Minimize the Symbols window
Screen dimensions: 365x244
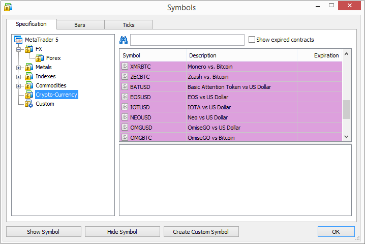[x=318, y=6]
